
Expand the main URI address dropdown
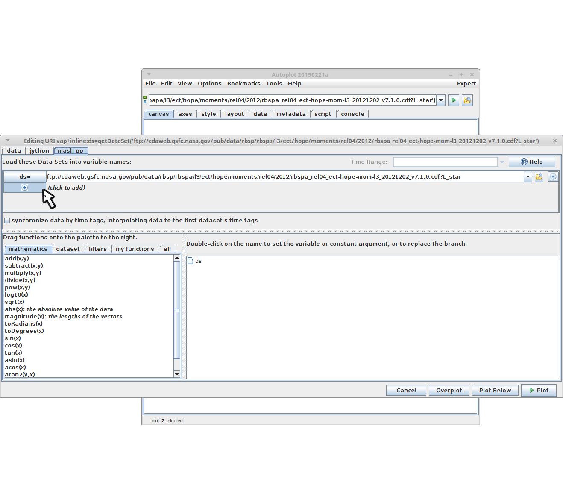(x=441, y=100)
